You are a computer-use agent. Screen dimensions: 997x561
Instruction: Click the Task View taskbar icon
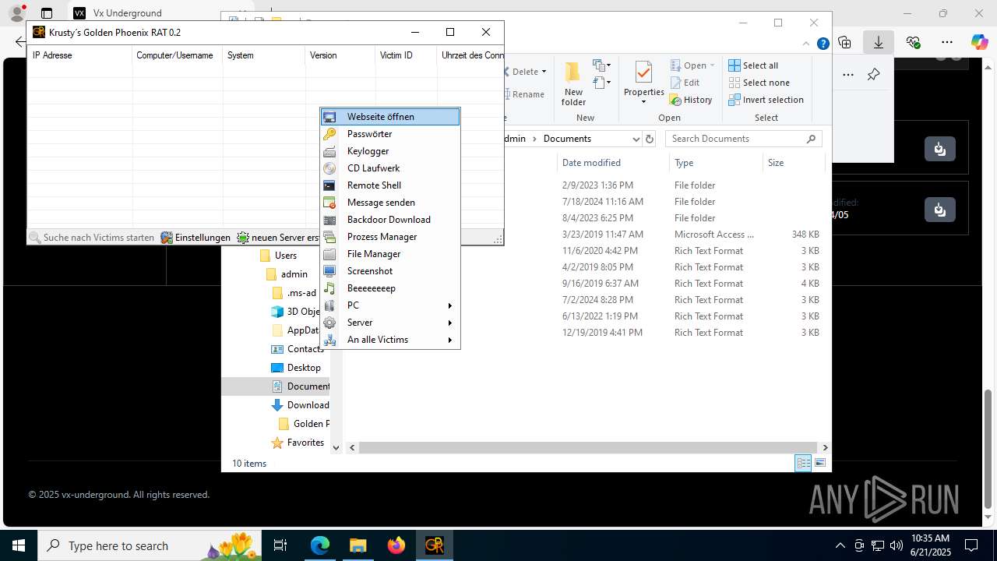280,545
